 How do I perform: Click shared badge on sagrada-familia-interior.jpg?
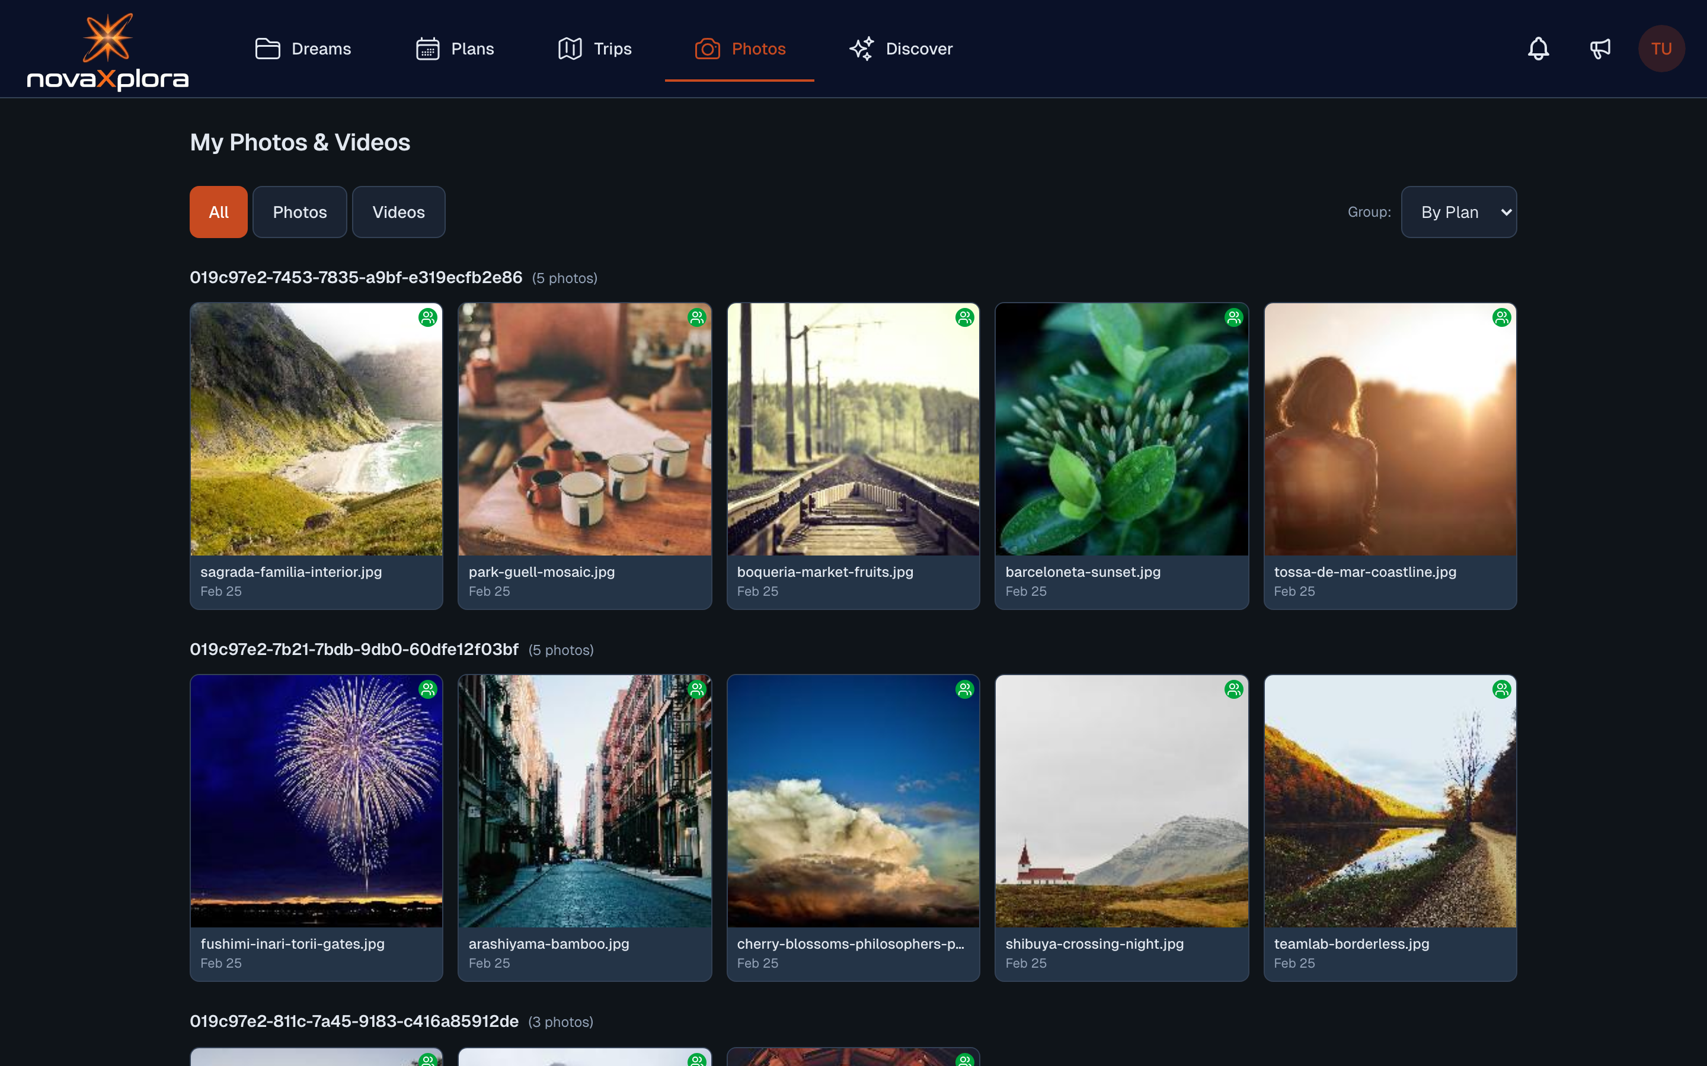pos(427,318)
